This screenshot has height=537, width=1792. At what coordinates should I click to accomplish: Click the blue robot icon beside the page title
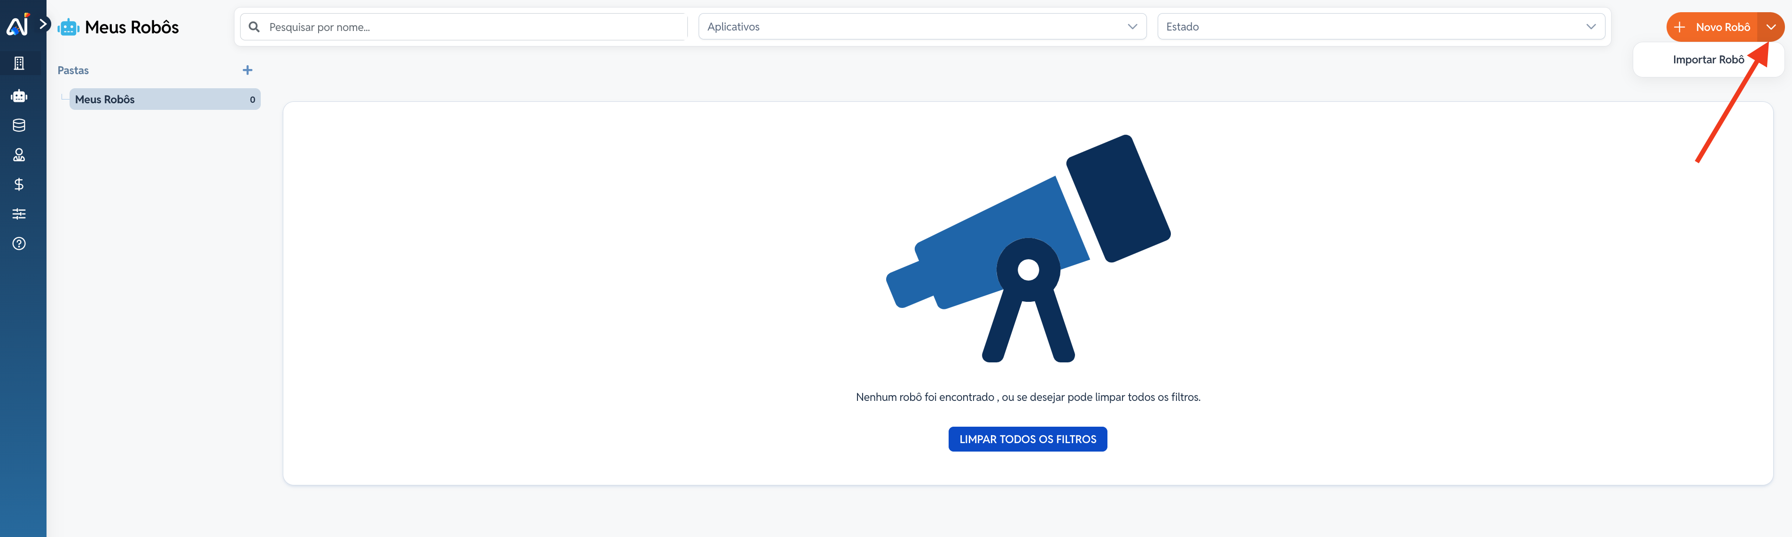68,28
